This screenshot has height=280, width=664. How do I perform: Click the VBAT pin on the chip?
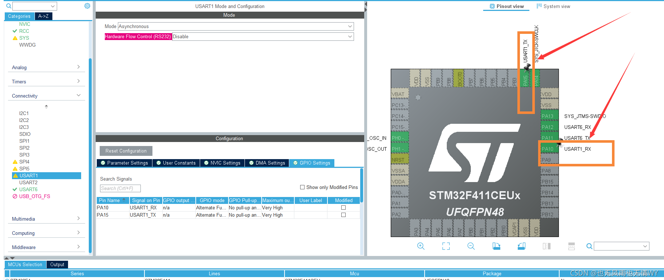(x=399, y=94)
